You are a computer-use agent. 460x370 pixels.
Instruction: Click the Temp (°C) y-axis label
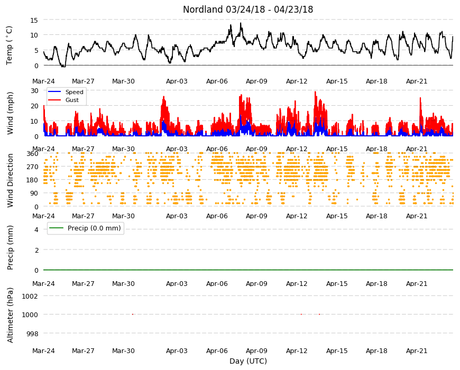[10, 45]
